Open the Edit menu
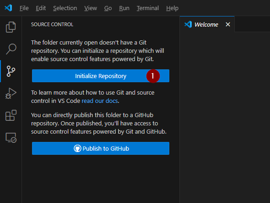Image resolution: width=270 pixels, height=203 pixels. click(x=41, y=8)
